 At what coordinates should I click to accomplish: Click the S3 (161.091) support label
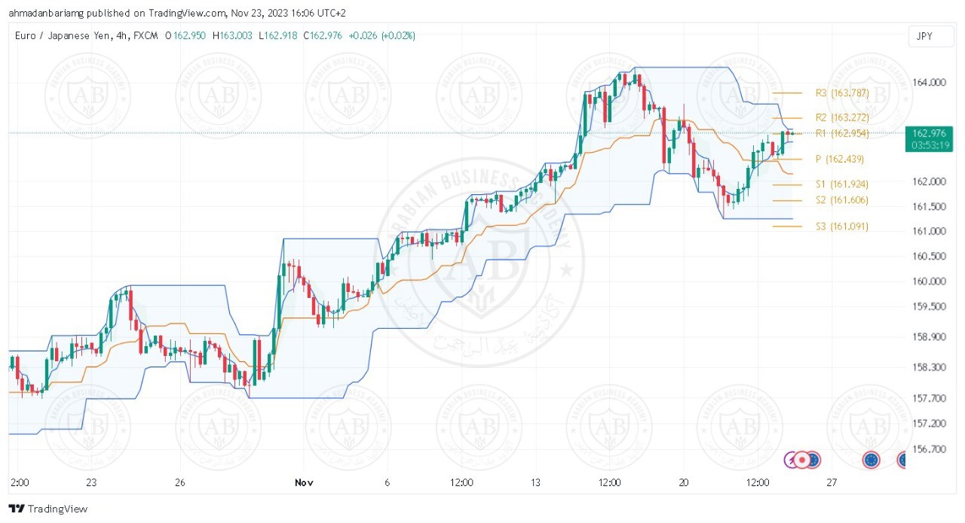coord(841,227)
